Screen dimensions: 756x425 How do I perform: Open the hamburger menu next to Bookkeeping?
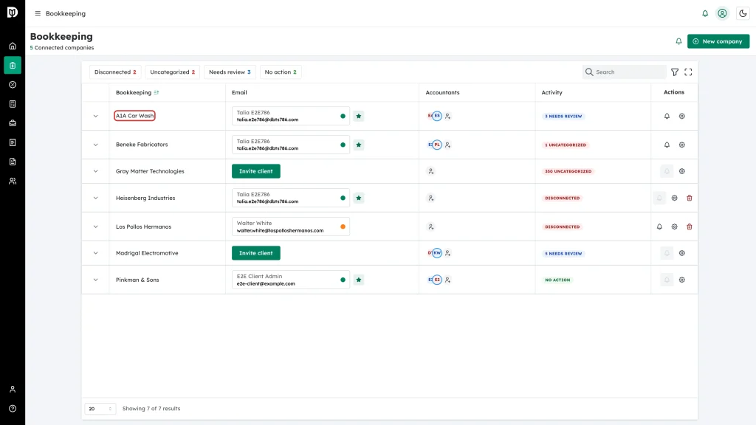(x=38, y=13)
